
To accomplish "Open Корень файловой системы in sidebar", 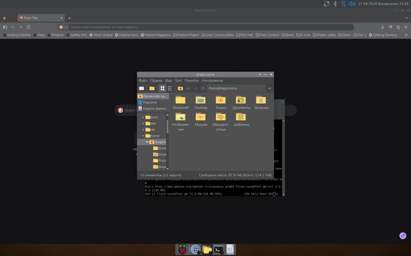I will point(153,109).
